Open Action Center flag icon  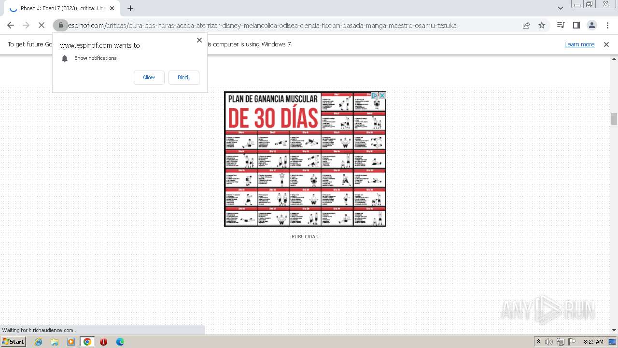[572, 342]
